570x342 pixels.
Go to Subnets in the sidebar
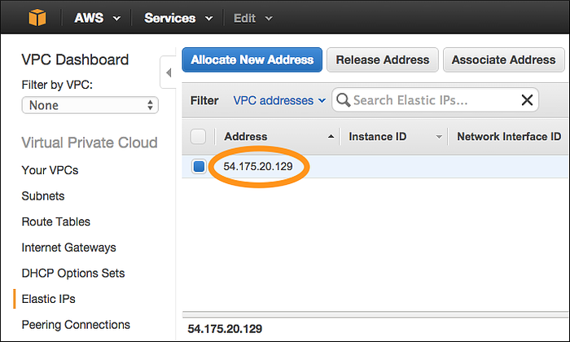[x=43, y=196]
